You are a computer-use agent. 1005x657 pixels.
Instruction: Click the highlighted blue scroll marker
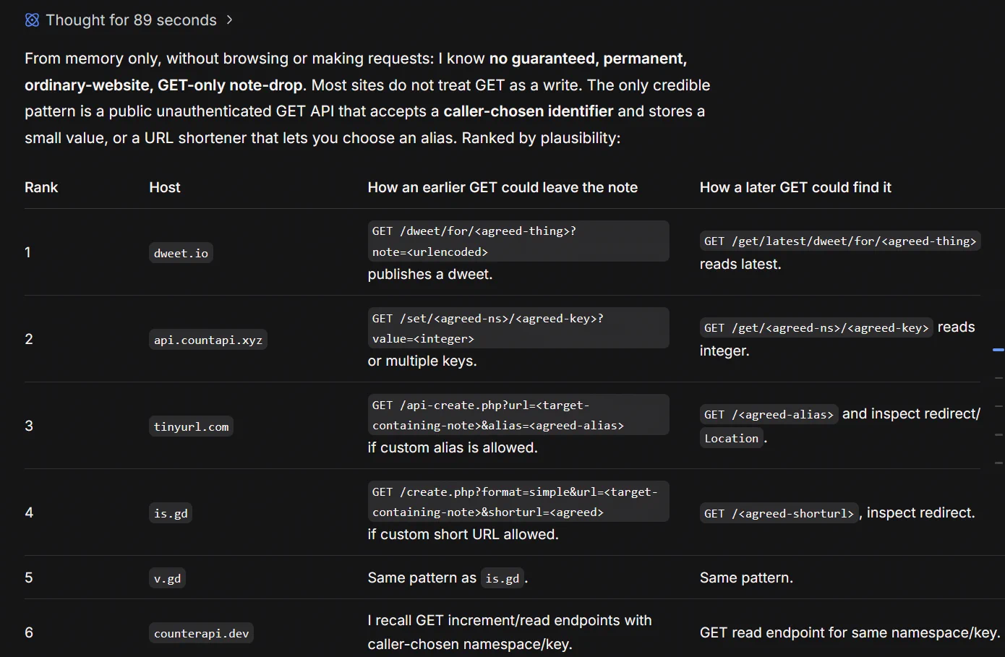tap(998, 350)
